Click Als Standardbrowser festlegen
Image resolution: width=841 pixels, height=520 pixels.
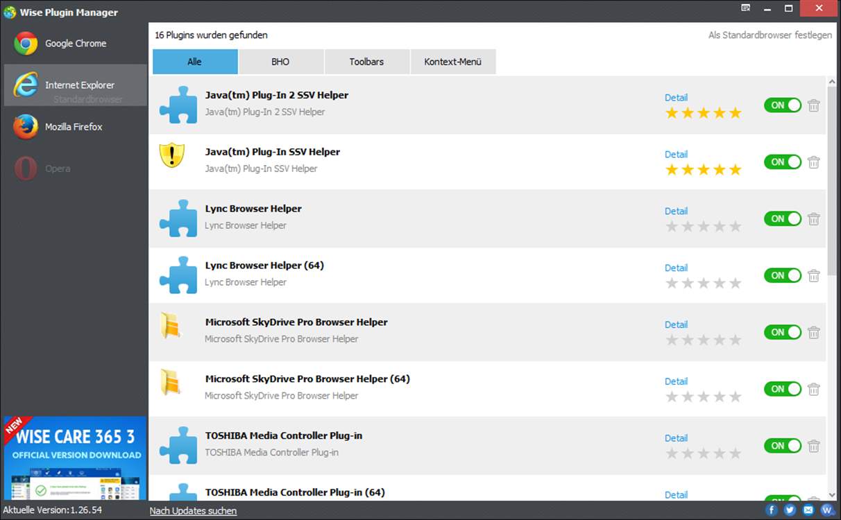point(770,35)
